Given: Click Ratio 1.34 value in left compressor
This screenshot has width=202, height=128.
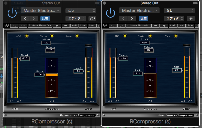Looking at the screenshot, I should coord(39,75).
